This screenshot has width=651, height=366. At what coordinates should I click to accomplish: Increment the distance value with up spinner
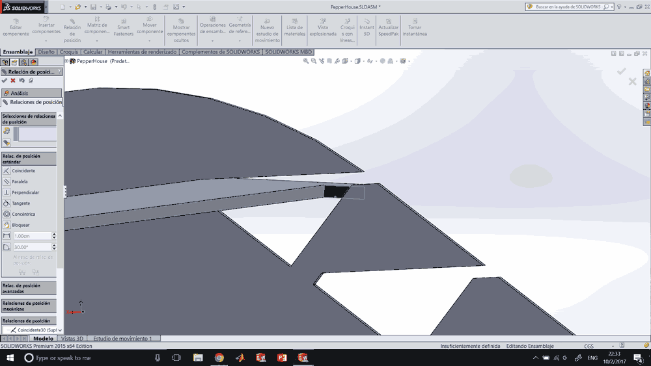click(x=54, y=234)
